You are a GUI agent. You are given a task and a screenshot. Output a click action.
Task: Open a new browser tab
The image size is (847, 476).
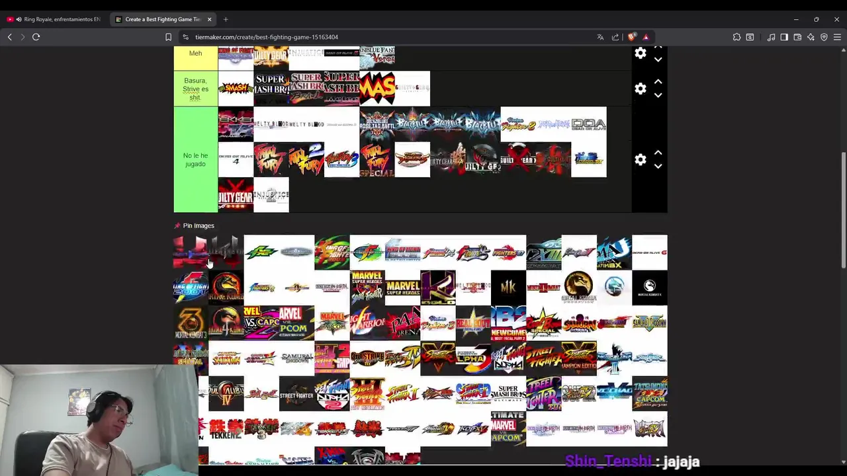226,19
